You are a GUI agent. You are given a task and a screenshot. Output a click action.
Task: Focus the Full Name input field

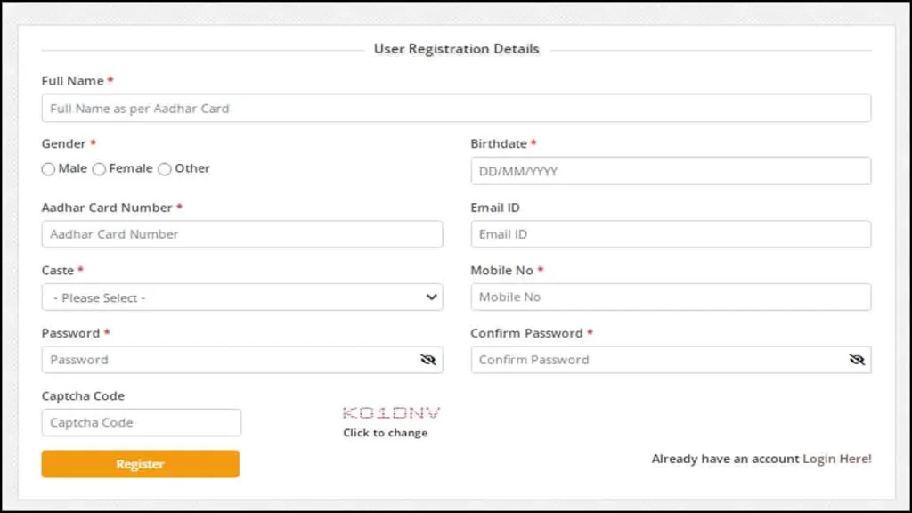click(x=456, y=108)
